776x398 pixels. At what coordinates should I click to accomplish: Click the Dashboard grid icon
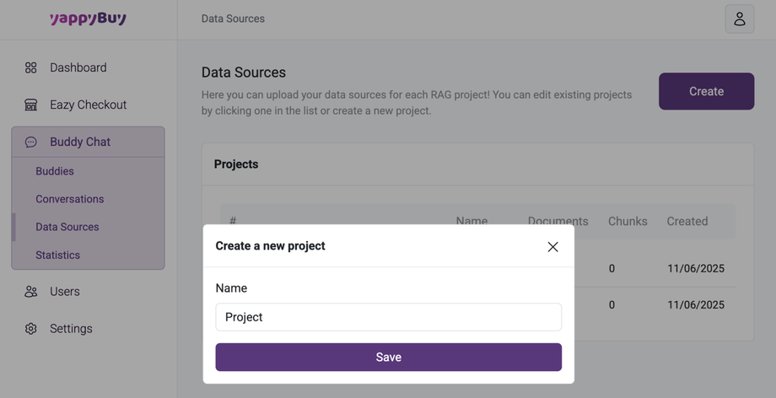point(31,67)
